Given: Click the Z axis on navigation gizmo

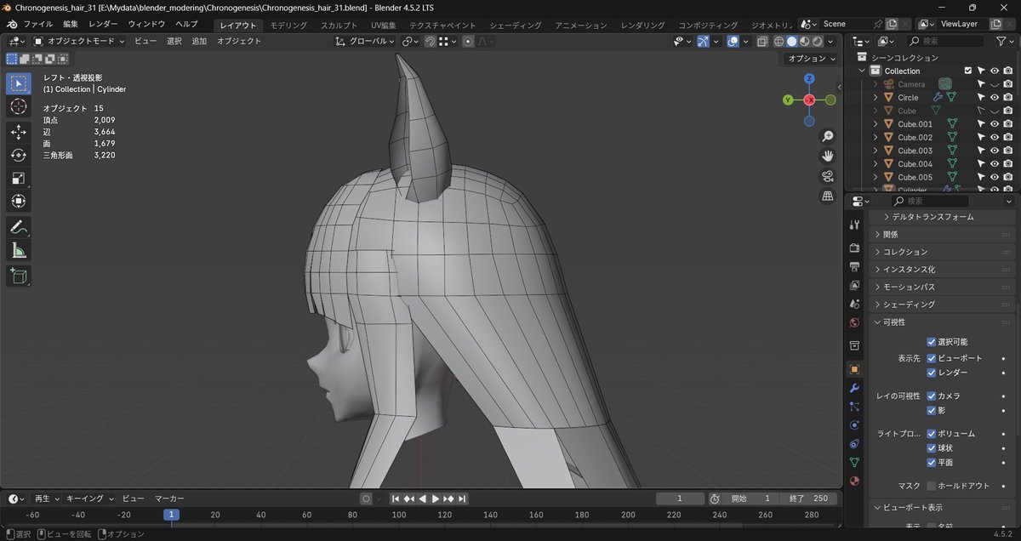Looking at the screenshot, I should coord(809,79).
